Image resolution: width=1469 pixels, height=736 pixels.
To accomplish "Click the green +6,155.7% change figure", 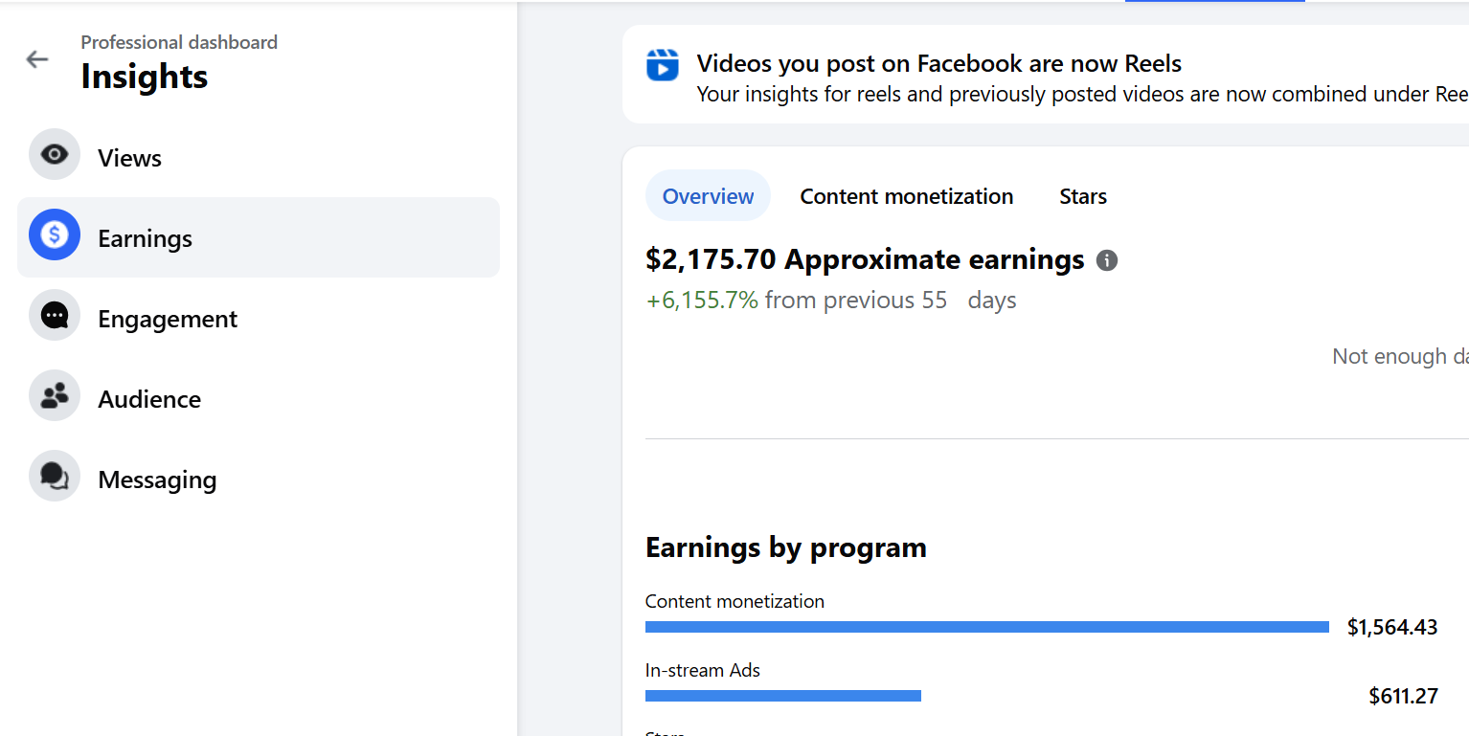I will tap(702, 301).
